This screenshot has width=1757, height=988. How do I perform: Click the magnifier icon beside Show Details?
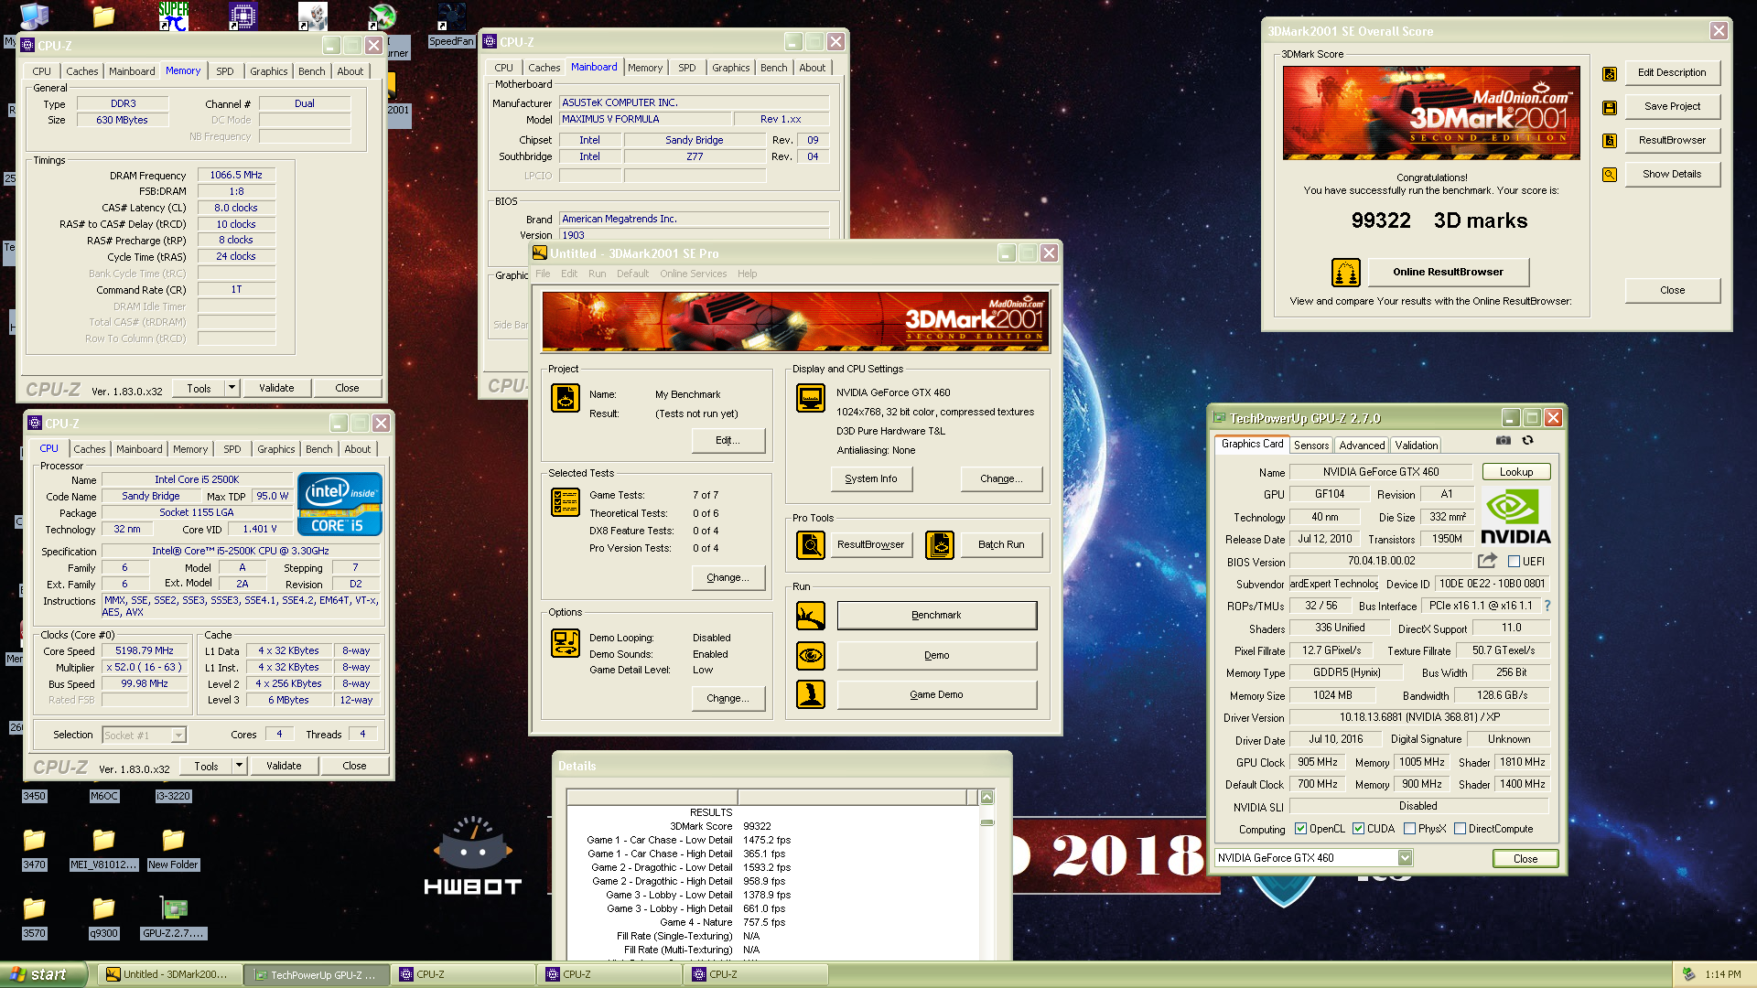pos(1610,175)
